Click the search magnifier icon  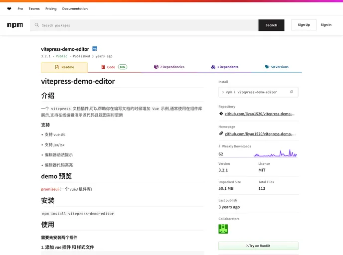pos(37,25)
